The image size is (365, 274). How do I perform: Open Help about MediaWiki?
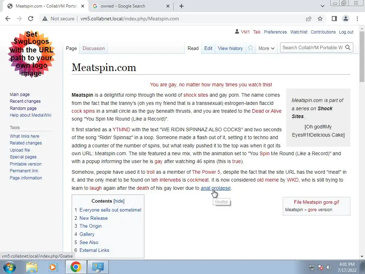click(x=31, y=115)
